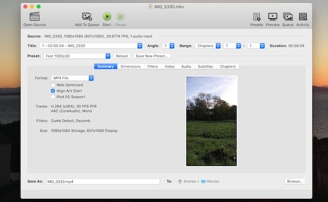The image size is (328, 202).
Task: Uncheck Align A/V Start
Action: pyautogui.click(x=53, y=91)
